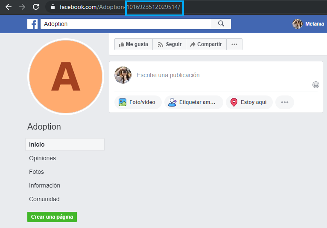Click the green Crear una página button

[52, 217]
